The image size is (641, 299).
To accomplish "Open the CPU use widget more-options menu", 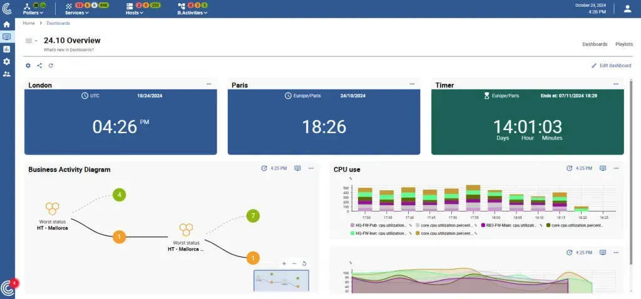I will click(616, 168).
